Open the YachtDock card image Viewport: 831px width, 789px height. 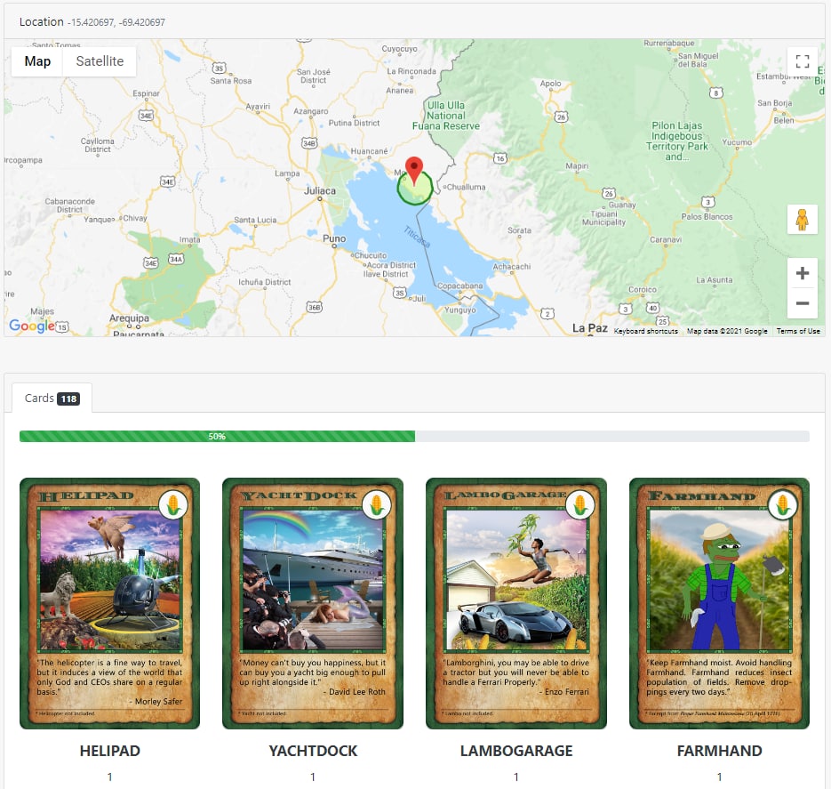click(x=313, y=603)
